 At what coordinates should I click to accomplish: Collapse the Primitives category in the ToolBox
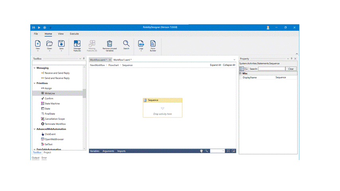[x=34, y=83]
